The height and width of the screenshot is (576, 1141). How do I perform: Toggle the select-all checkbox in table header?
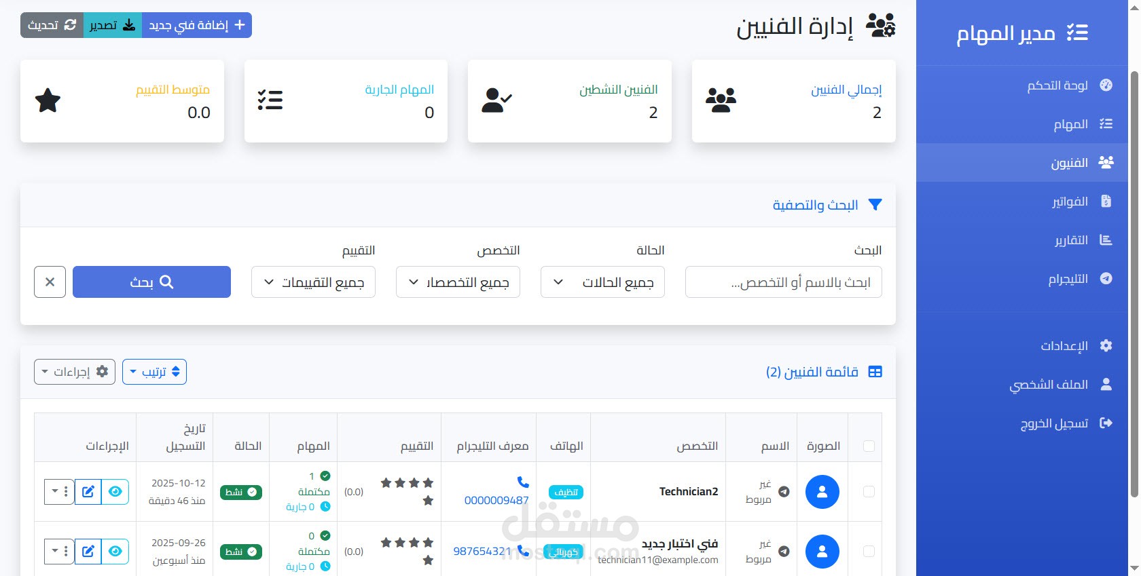tap(869, 446)
